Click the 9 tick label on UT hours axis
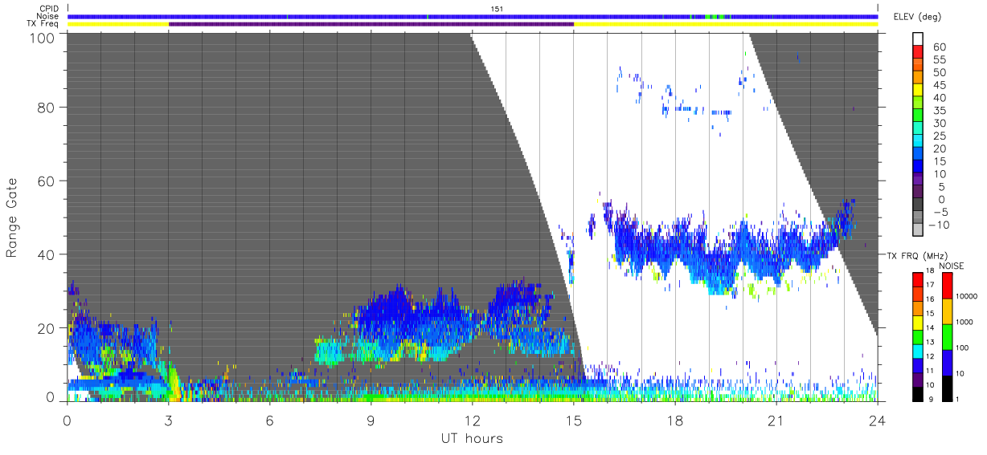The height and width of the screenshot is (455, 987). 371,420
